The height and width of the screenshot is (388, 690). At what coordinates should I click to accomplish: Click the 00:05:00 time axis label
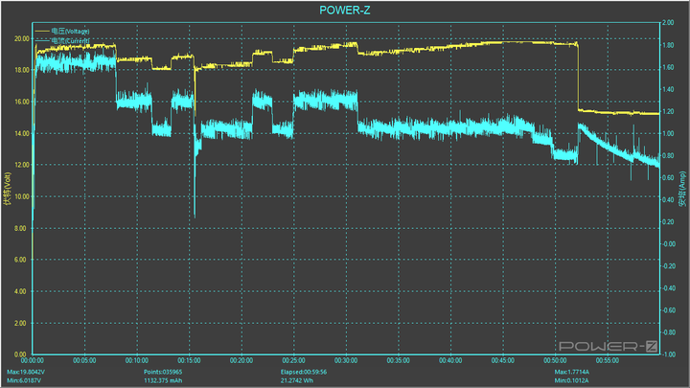point(84,360)
